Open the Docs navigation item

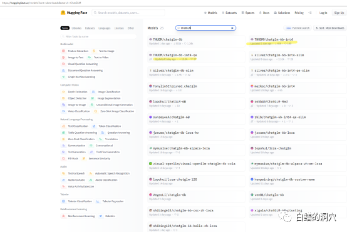tap(264, 13)
